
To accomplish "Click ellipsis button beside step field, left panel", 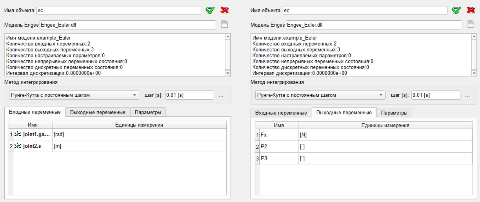I will point(221,96).
